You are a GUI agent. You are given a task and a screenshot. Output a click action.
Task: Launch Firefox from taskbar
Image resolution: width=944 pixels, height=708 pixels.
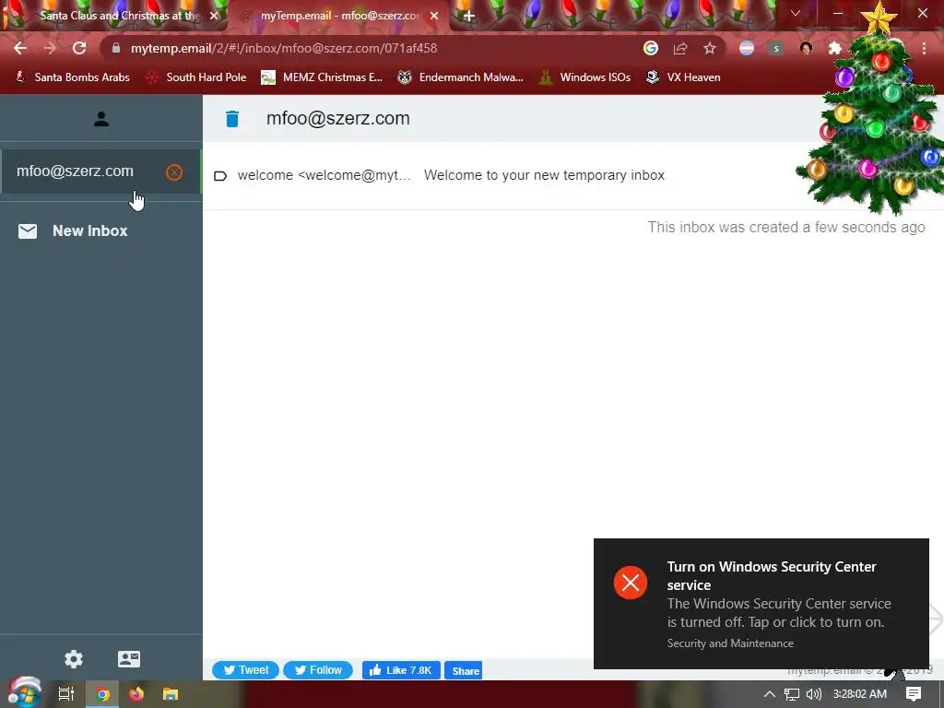point(136,694)
